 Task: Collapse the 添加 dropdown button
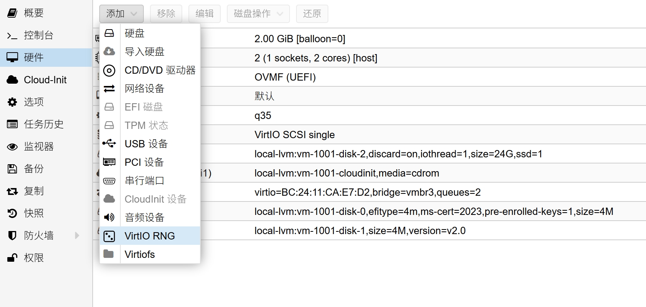121,14
